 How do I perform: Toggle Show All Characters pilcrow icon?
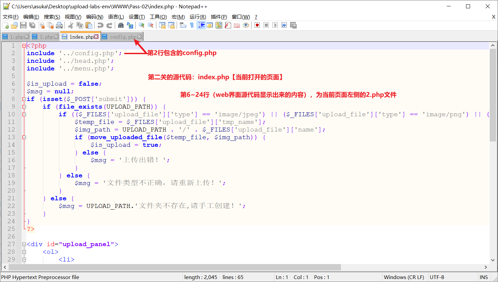(192, 25)
